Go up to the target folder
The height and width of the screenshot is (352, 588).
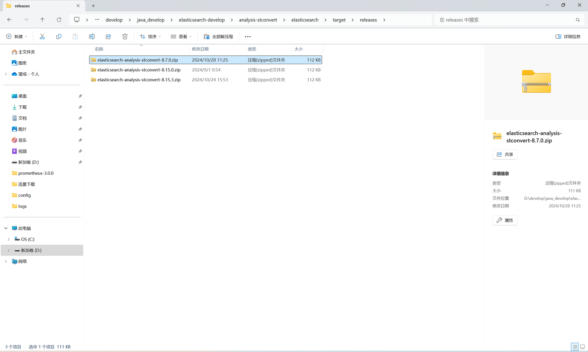[x=42, y=20]
